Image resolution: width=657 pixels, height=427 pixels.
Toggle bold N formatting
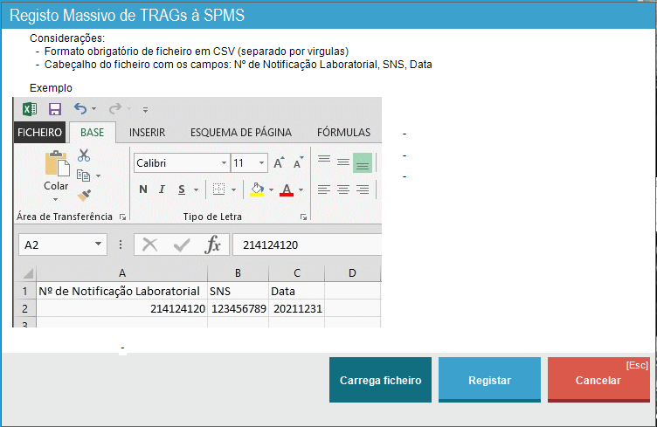[x=143, y=189]
